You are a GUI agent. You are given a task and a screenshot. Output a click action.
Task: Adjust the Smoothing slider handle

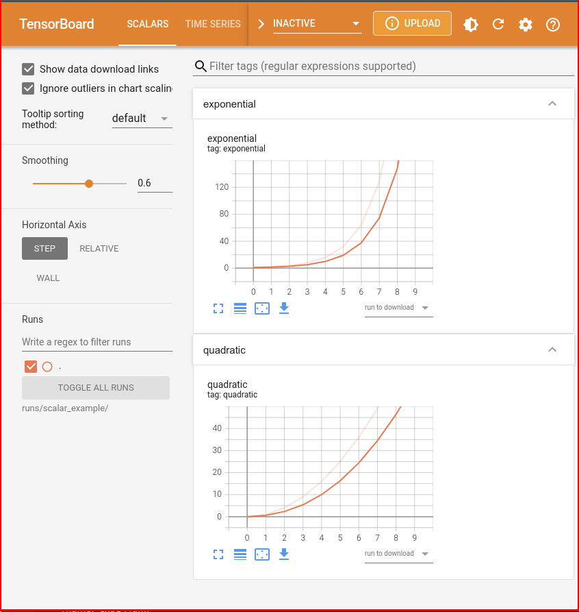click(89, 184)
